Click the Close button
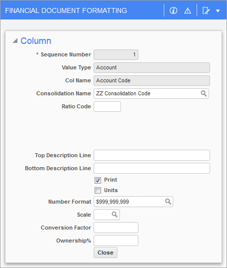Viewport: 227px width, 268px height. click(x=106, y=253)
